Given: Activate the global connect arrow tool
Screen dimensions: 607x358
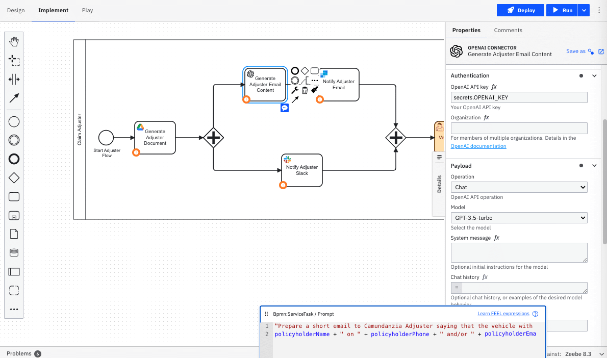Looking at the screenshot, I should 14,98.
